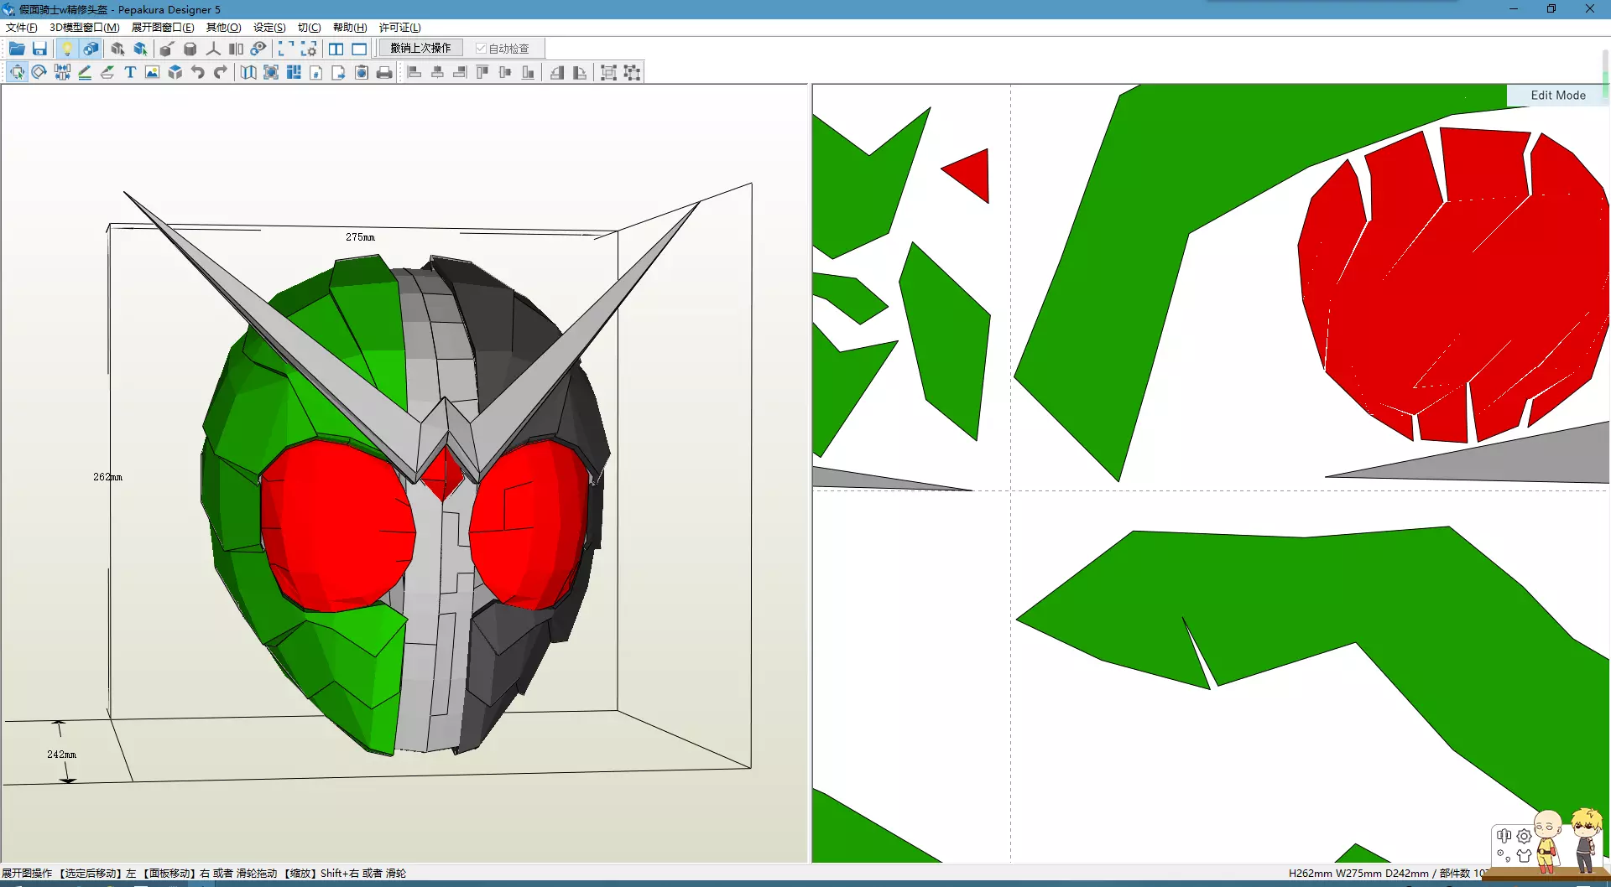
Task: Select the Insert image tool
Action: [152, 72]
